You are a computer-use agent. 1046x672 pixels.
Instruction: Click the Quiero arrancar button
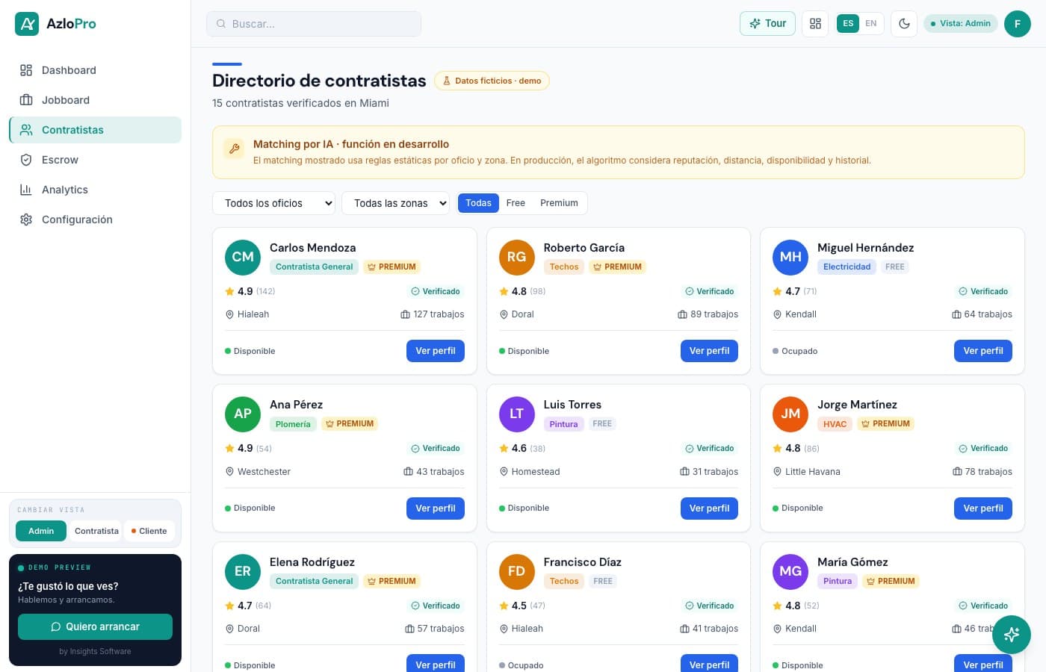pyautogui.click(x=95, y=627)
